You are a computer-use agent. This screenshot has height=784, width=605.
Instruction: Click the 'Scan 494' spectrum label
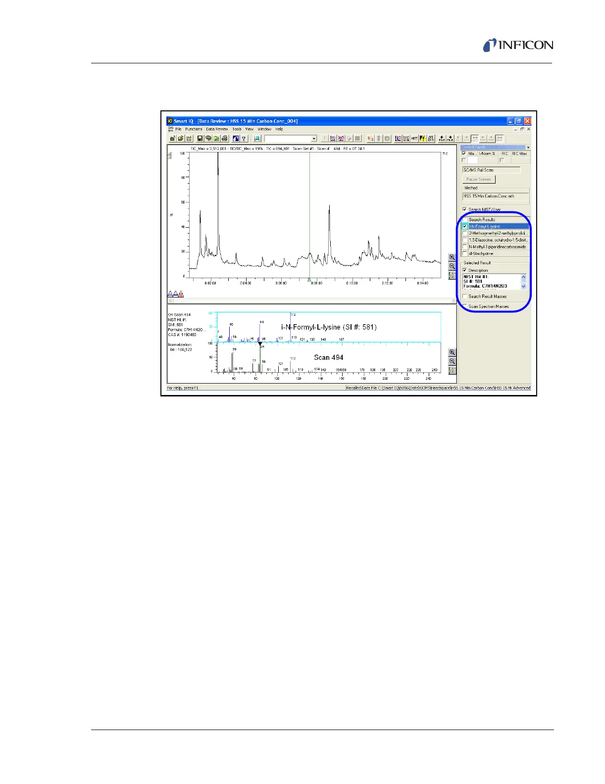pyautogui.click(x=328, y=357)
